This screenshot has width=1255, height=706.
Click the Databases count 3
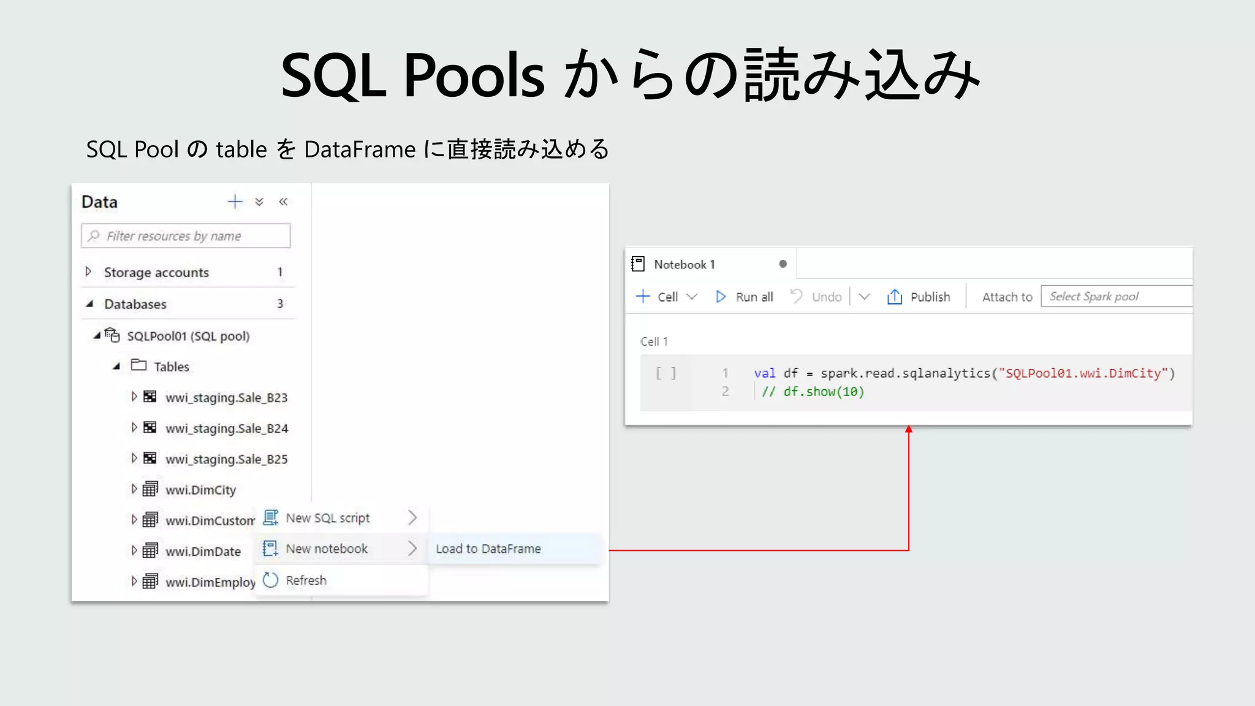pos(280,303)
